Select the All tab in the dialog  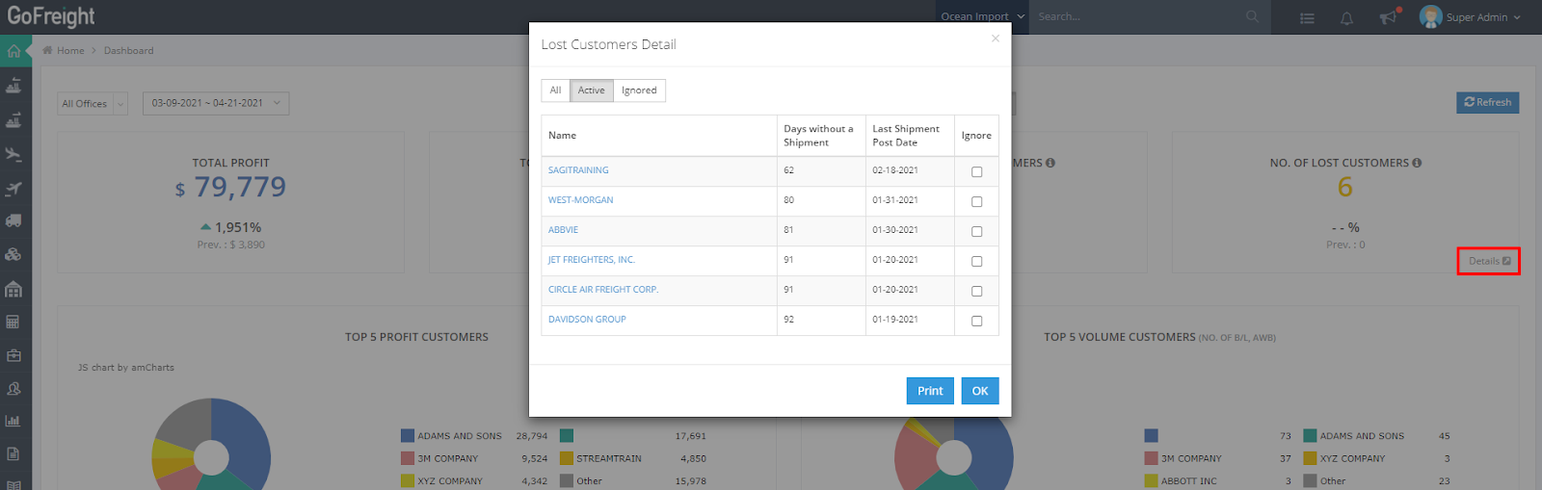point(555,90)
